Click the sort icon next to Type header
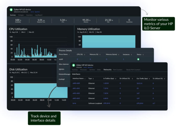This screenshot has height=127, width=181. (x=93, y=79)
